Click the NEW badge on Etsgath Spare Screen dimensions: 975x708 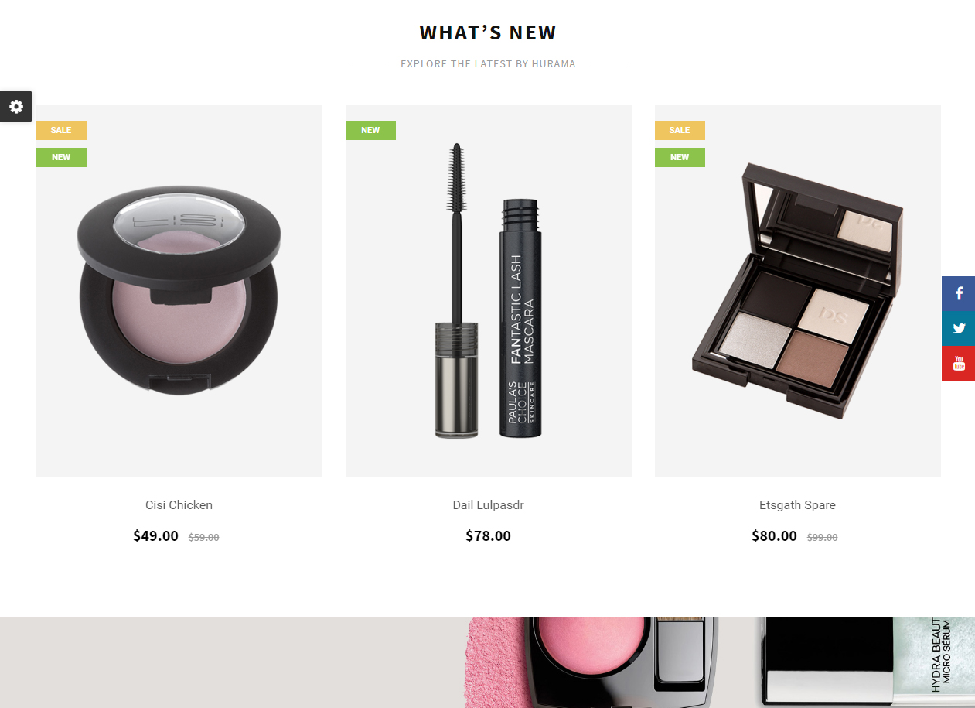pyautogui.click(x=680, y=157)
